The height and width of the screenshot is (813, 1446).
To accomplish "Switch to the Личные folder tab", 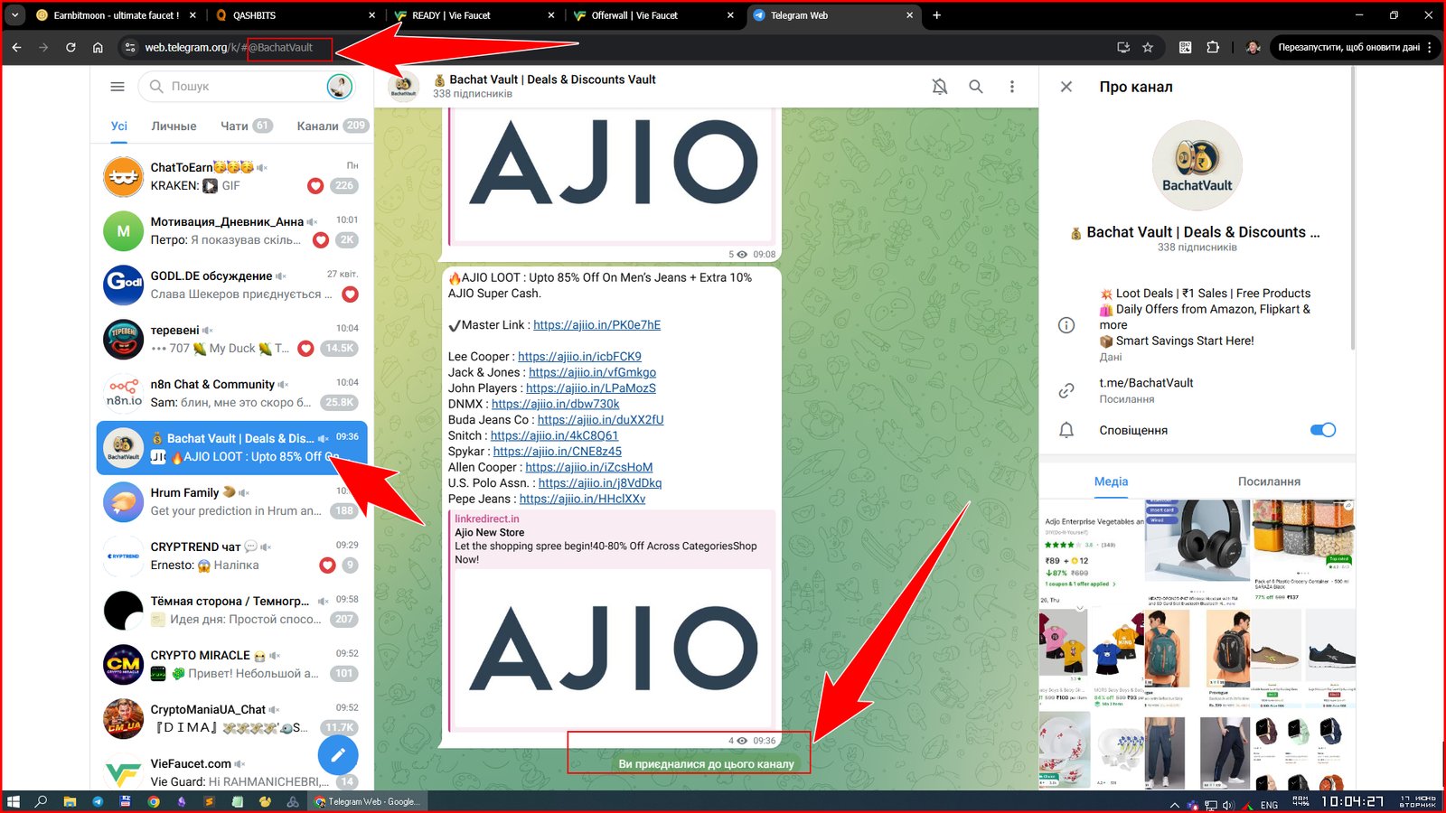I will click(x=174, y=126).
